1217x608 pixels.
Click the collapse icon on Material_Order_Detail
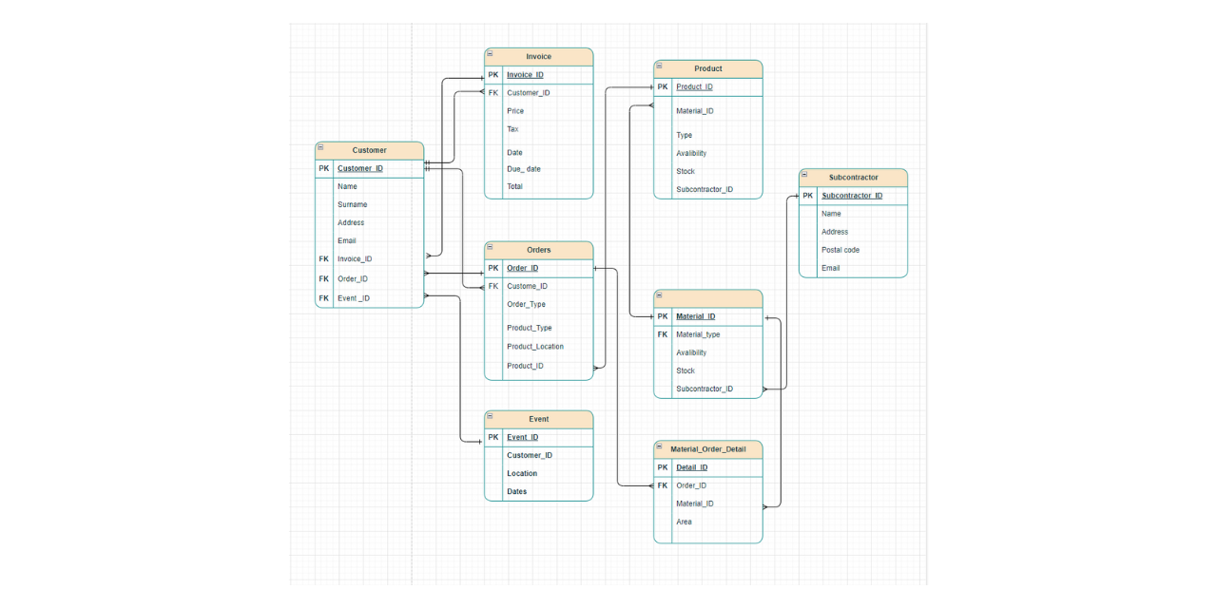(659, 448)
